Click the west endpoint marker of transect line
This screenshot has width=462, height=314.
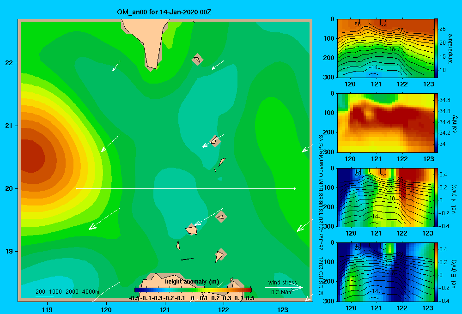tap(77, 188)
